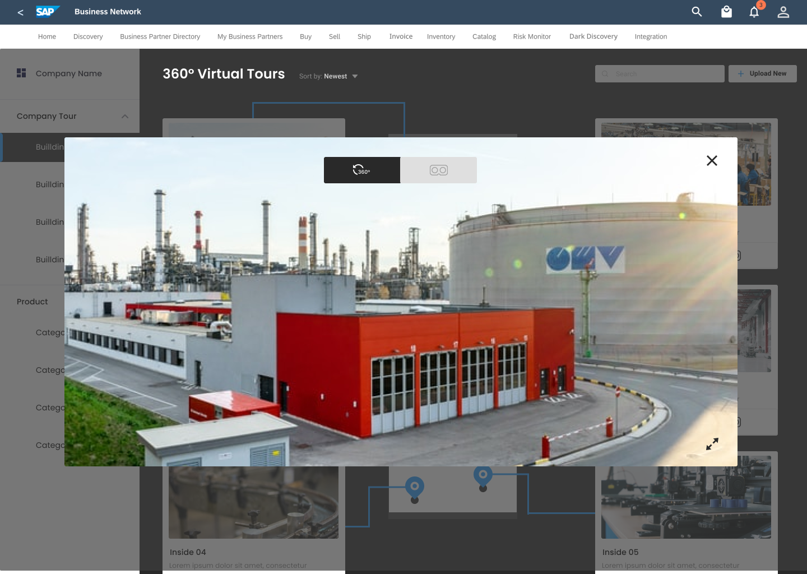
Task: Open Business Partner Directory
Action: 160,36
